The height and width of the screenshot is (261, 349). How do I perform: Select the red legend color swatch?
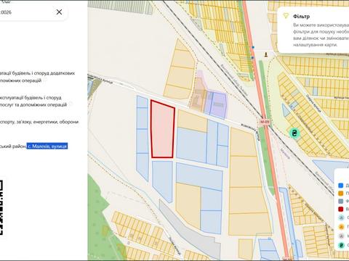point(341,209)
